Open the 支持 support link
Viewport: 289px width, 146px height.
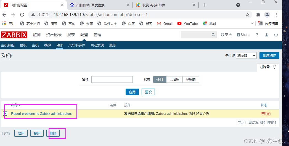point(226,35)
